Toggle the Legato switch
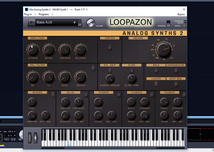Image resolution: width=214 pixels, height=152 pixels. click(x=156, y=84)
